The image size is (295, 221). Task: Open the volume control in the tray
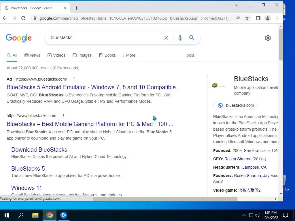(x=258, y=215)
